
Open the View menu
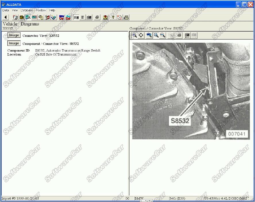click(15, 10)
